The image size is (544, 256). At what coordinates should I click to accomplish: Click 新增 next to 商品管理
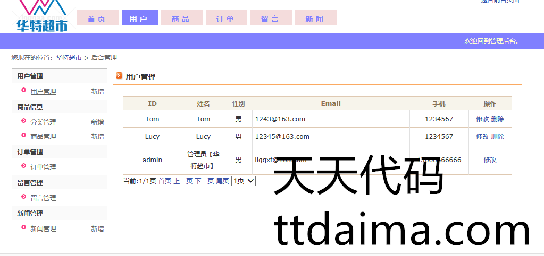[x=97, y=137]
